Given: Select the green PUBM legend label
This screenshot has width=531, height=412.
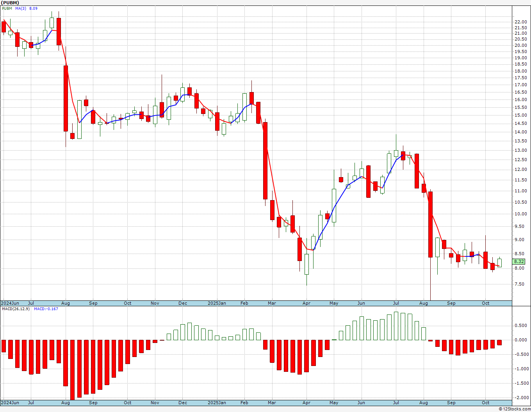Looking at the screenshot, I should click(x=7, y=8).
